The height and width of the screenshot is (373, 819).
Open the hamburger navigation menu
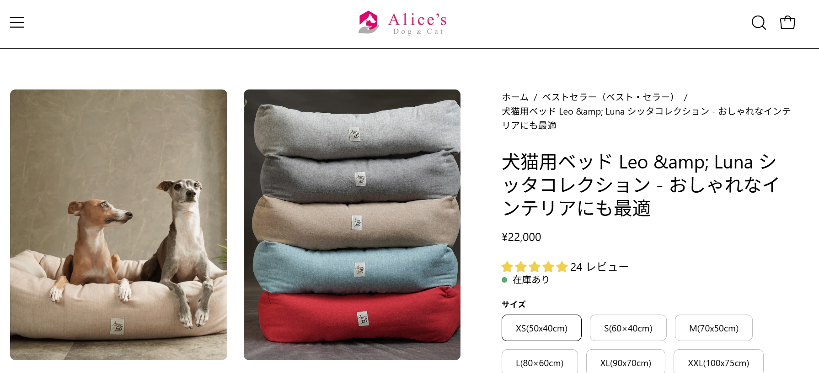click(x=17, y=22)
